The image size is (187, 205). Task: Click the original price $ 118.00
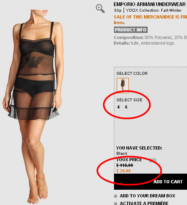coord(124,165)
